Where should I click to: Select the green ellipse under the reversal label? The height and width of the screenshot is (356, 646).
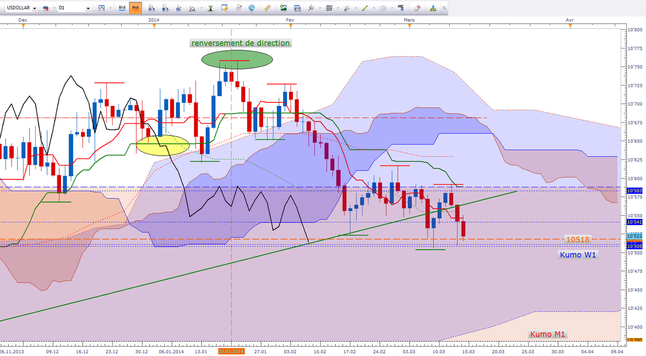pos(237,60)
